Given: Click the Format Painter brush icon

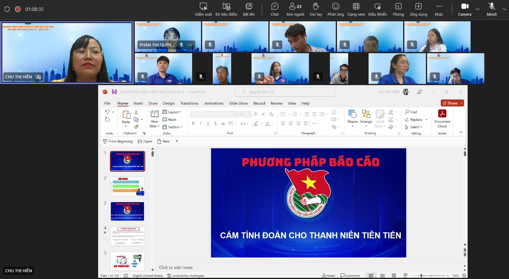Looking at the screenshot, I should click(136, 127).
